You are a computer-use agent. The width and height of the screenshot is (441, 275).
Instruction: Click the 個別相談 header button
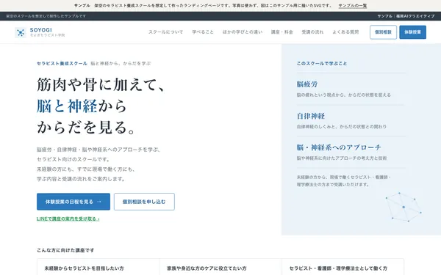pos(383,32)
